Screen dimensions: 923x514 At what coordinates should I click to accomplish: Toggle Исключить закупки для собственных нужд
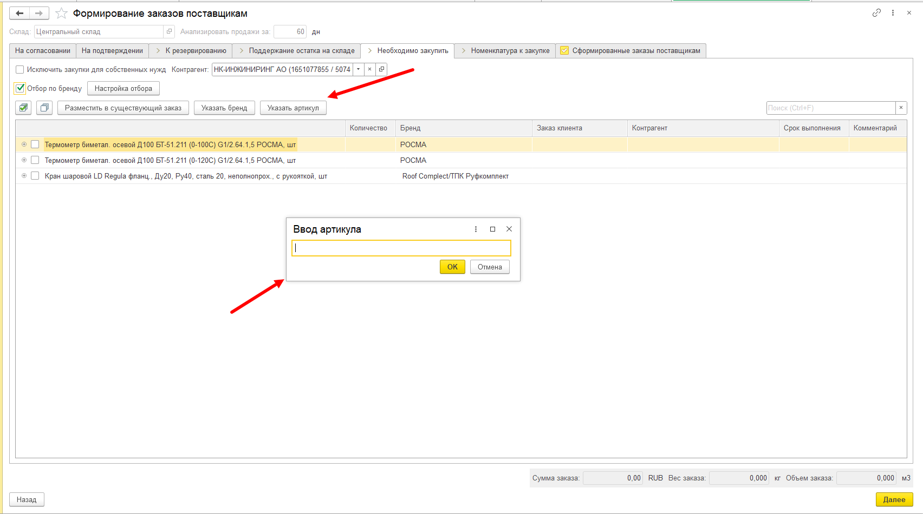click(20, 69)
